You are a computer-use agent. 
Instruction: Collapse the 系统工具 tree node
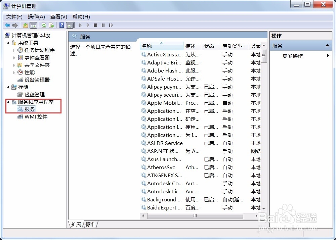click(7, 42)
